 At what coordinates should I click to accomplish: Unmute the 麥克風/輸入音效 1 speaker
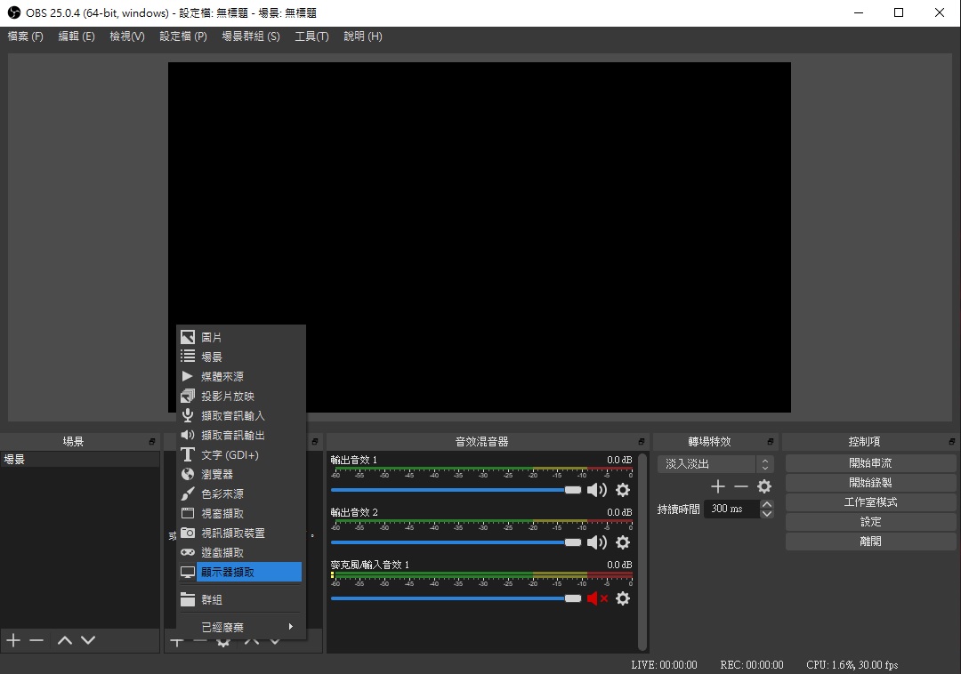[596, 598]
